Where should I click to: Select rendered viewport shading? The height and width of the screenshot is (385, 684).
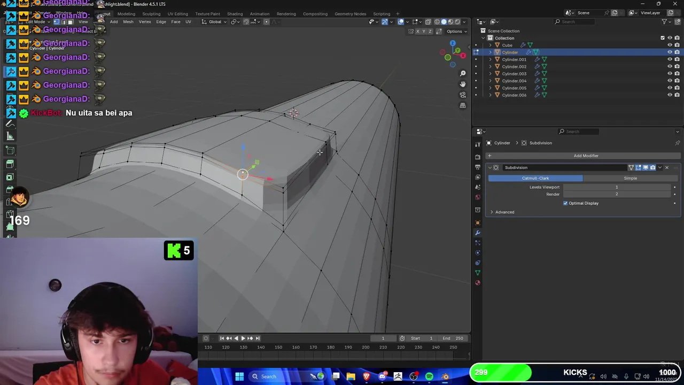click(457, 22)
